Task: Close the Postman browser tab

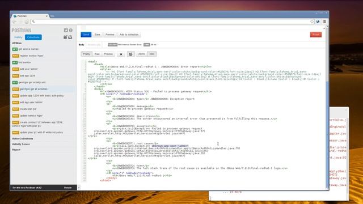Action: (x=47, y=16)
